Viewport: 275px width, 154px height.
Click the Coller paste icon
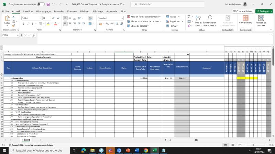pyautogui.click(x=7, y=18)
